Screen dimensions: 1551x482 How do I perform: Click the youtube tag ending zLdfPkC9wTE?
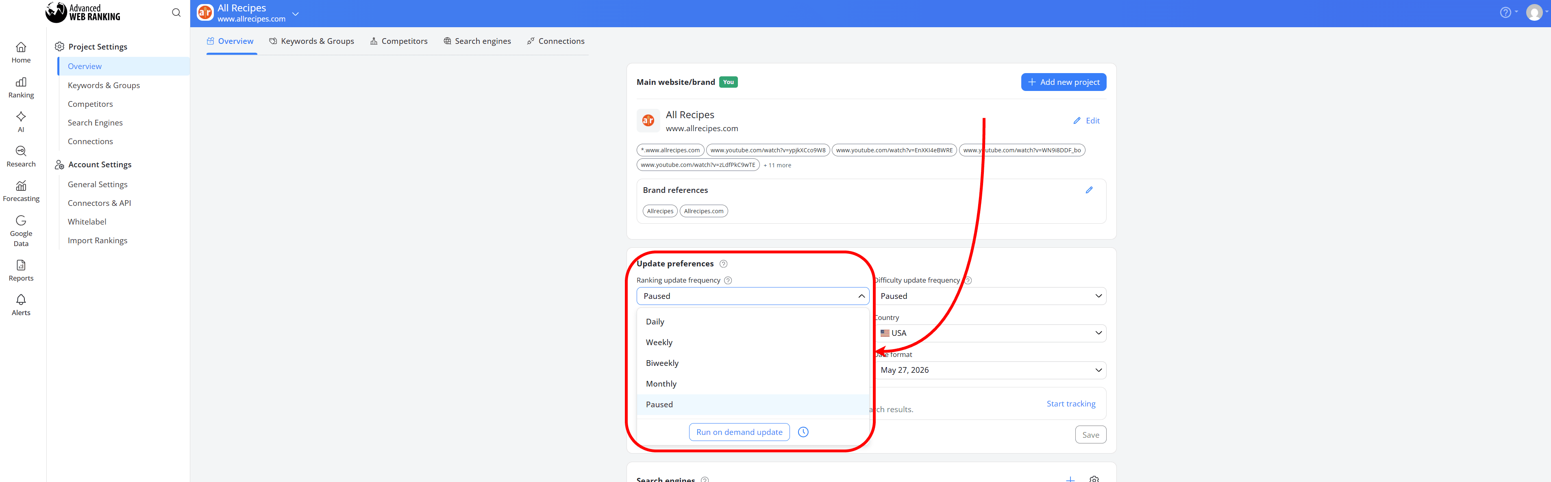point(698,165)
